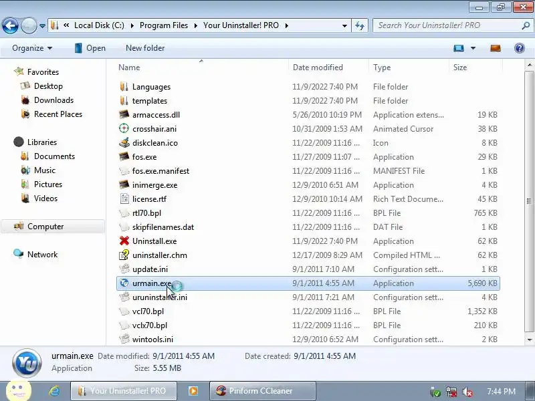Open the recent pages dropdown arrow

pyautogui.click(x=42, y=25)
